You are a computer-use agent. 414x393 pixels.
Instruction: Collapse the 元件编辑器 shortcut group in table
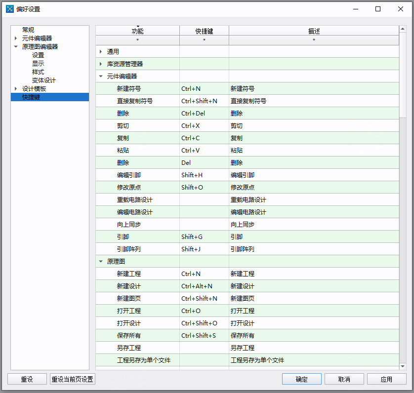pyautogui.click(x=102, y=76)
